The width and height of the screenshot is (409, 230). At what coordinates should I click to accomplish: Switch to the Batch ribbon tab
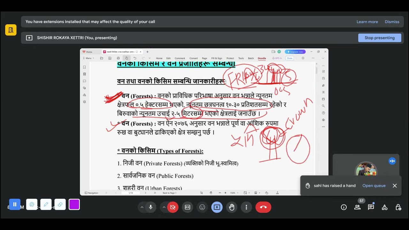point(251,58)
